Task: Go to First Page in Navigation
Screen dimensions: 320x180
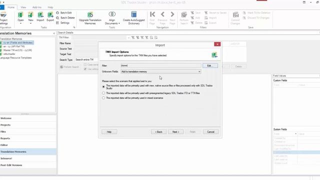Action: click(x=152, y=18)
